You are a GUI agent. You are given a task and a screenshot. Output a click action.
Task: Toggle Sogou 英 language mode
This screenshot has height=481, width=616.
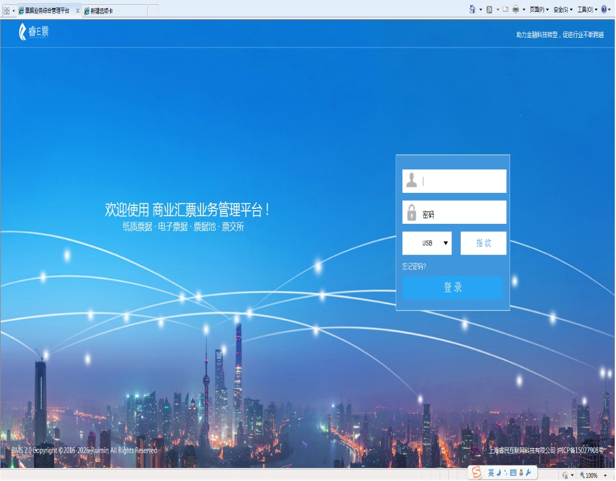(x=491, y=472)
